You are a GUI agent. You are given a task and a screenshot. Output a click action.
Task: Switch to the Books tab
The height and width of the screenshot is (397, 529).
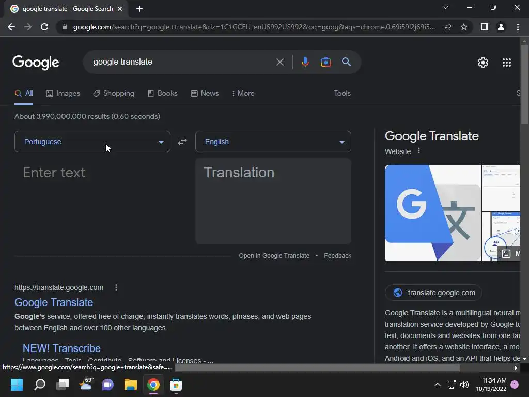[163, 94]
